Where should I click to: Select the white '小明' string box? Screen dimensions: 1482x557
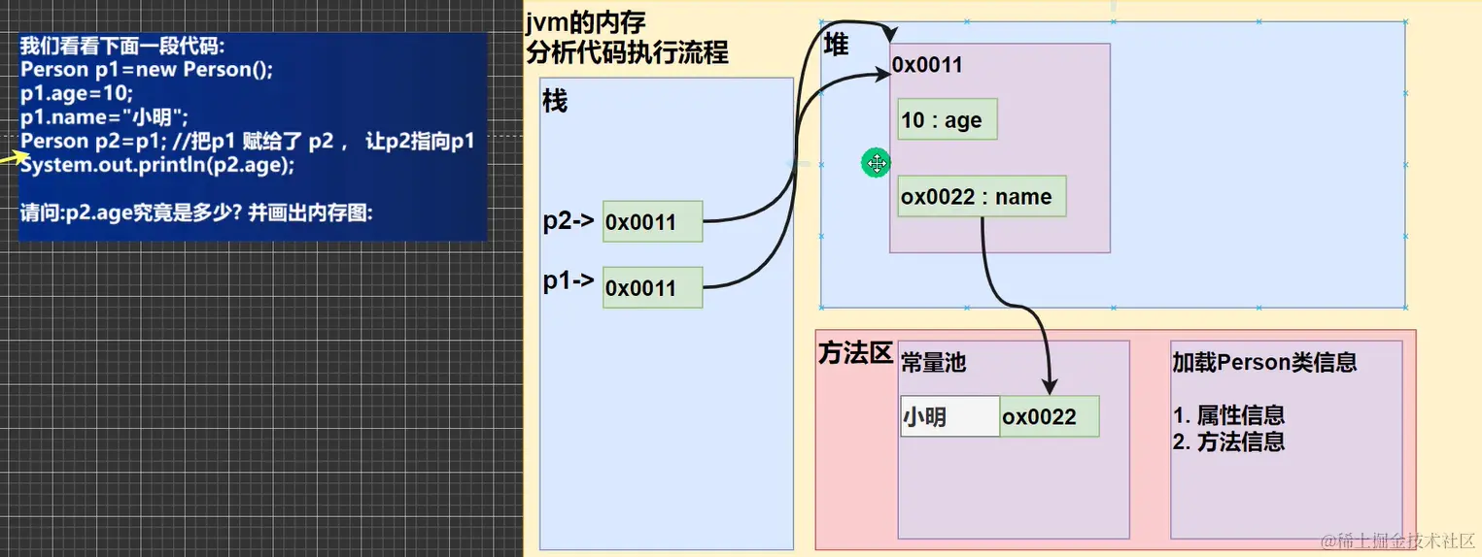click(949, 416)
